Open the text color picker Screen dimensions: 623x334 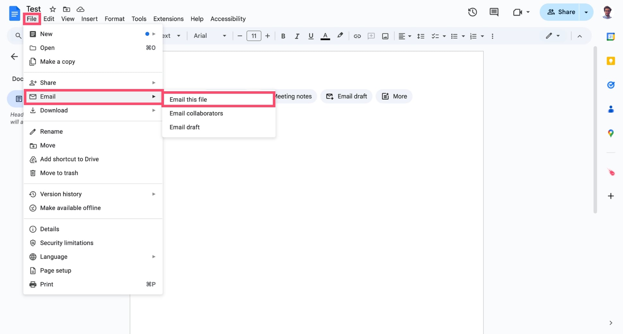[x=325, y=36]
